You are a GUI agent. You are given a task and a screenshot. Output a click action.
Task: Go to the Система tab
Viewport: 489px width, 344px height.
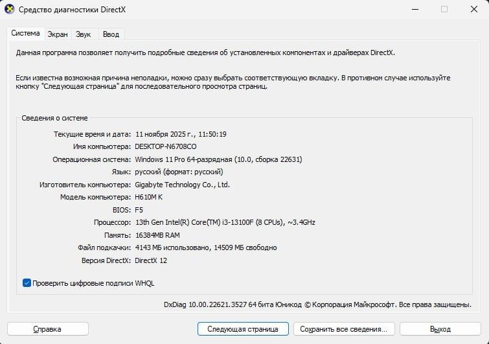(25, 34)
